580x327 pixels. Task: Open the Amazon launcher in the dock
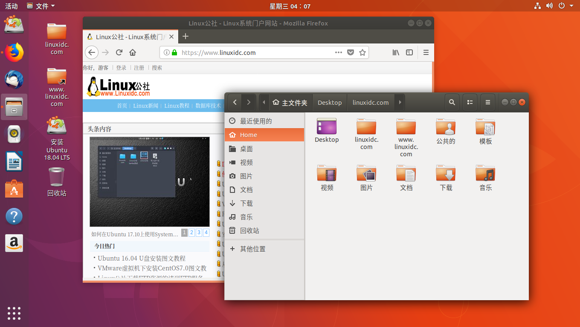tap(14, 243)
